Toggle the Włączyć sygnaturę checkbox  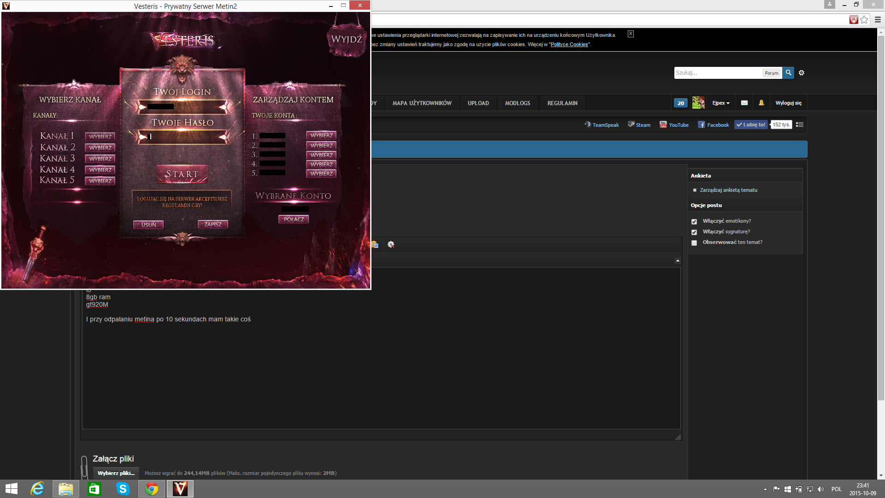point(694,232)
